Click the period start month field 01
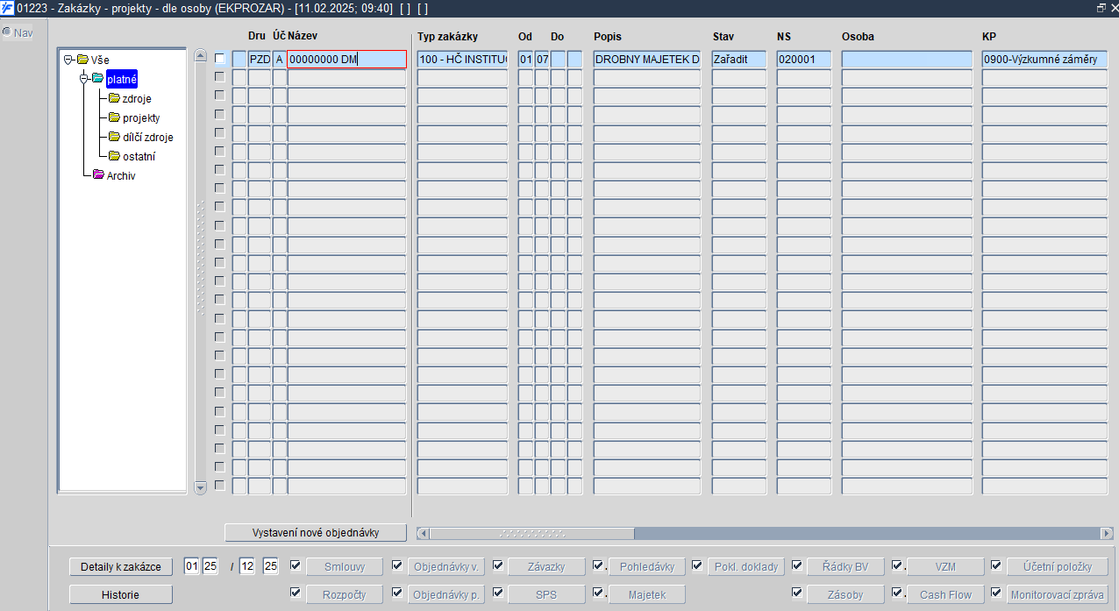Screen dimensions: 1119x611 click(192, 566)
